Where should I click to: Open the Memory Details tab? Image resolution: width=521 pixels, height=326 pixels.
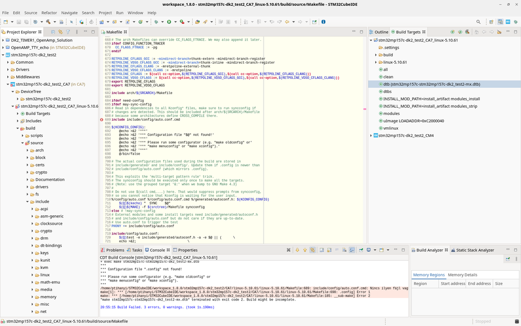[x=463, y=275]
